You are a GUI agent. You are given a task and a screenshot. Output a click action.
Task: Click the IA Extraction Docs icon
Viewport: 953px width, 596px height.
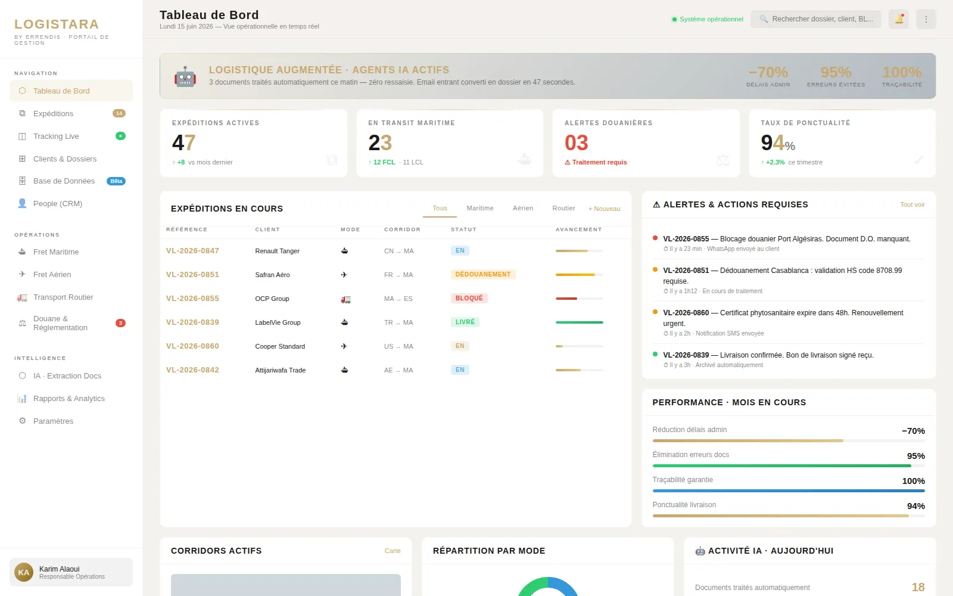[x=23, y=376]
